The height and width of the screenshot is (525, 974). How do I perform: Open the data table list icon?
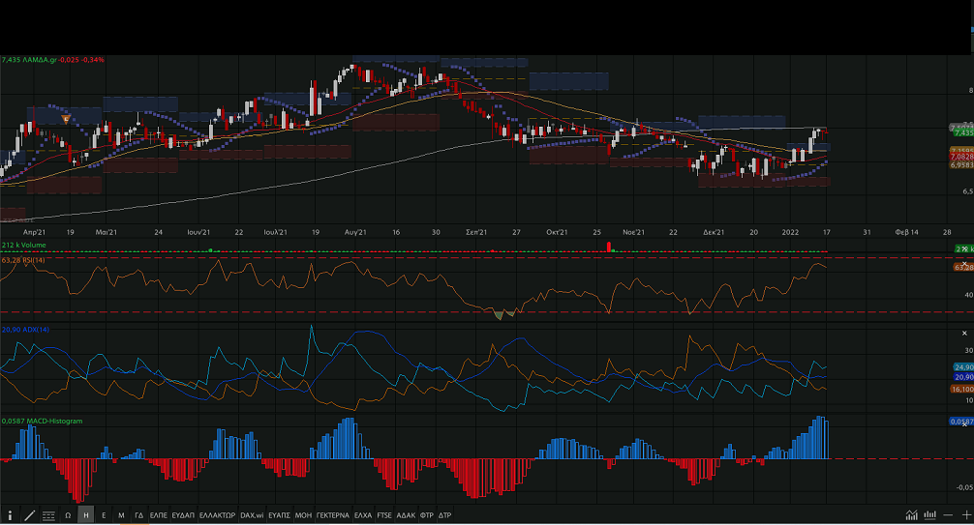48,515
